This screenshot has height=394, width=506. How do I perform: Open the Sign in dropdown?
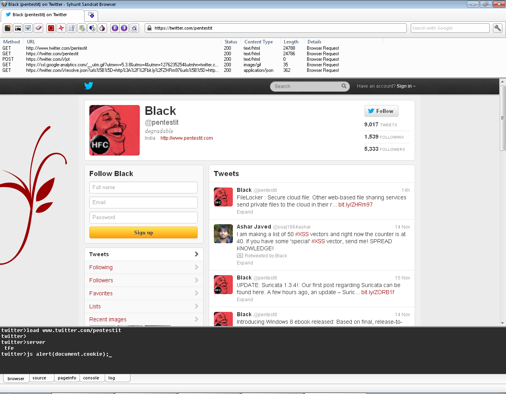[x=406, y=86]
